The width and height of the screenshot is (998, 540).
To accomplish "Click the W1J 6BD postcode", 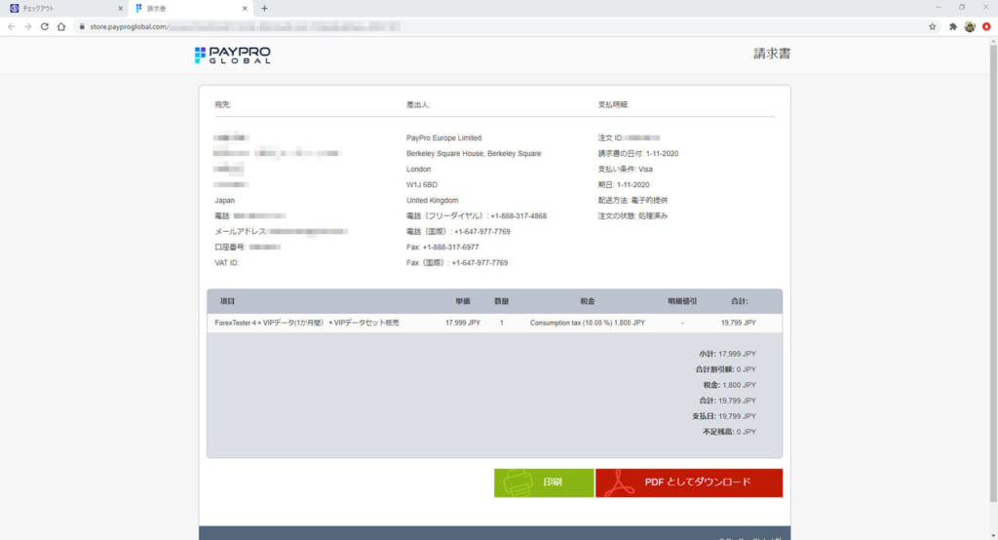I will (421, 184).
